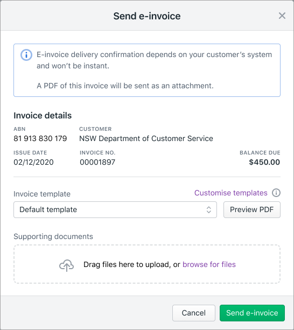Click the blue info icon in notice
The width and height of the screenshot is (294, 330).
(26, 55)
